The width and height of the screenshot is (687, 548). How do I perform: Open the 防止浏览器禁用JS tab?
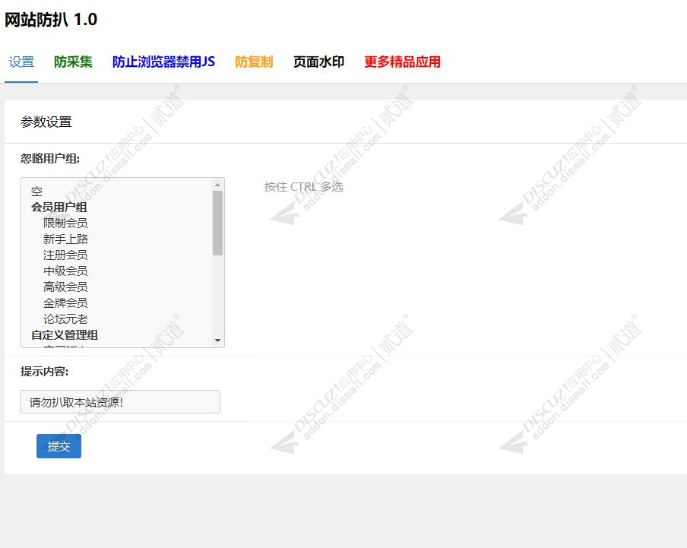pyautogui.click(x=164, y=62)
